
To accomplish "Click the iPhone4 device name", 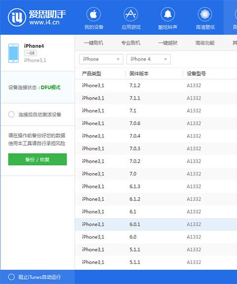I will 34,46.
